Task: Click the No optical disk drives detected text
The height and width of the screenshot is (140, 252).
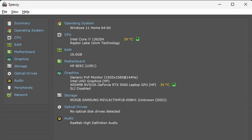Action: (95, 112)
